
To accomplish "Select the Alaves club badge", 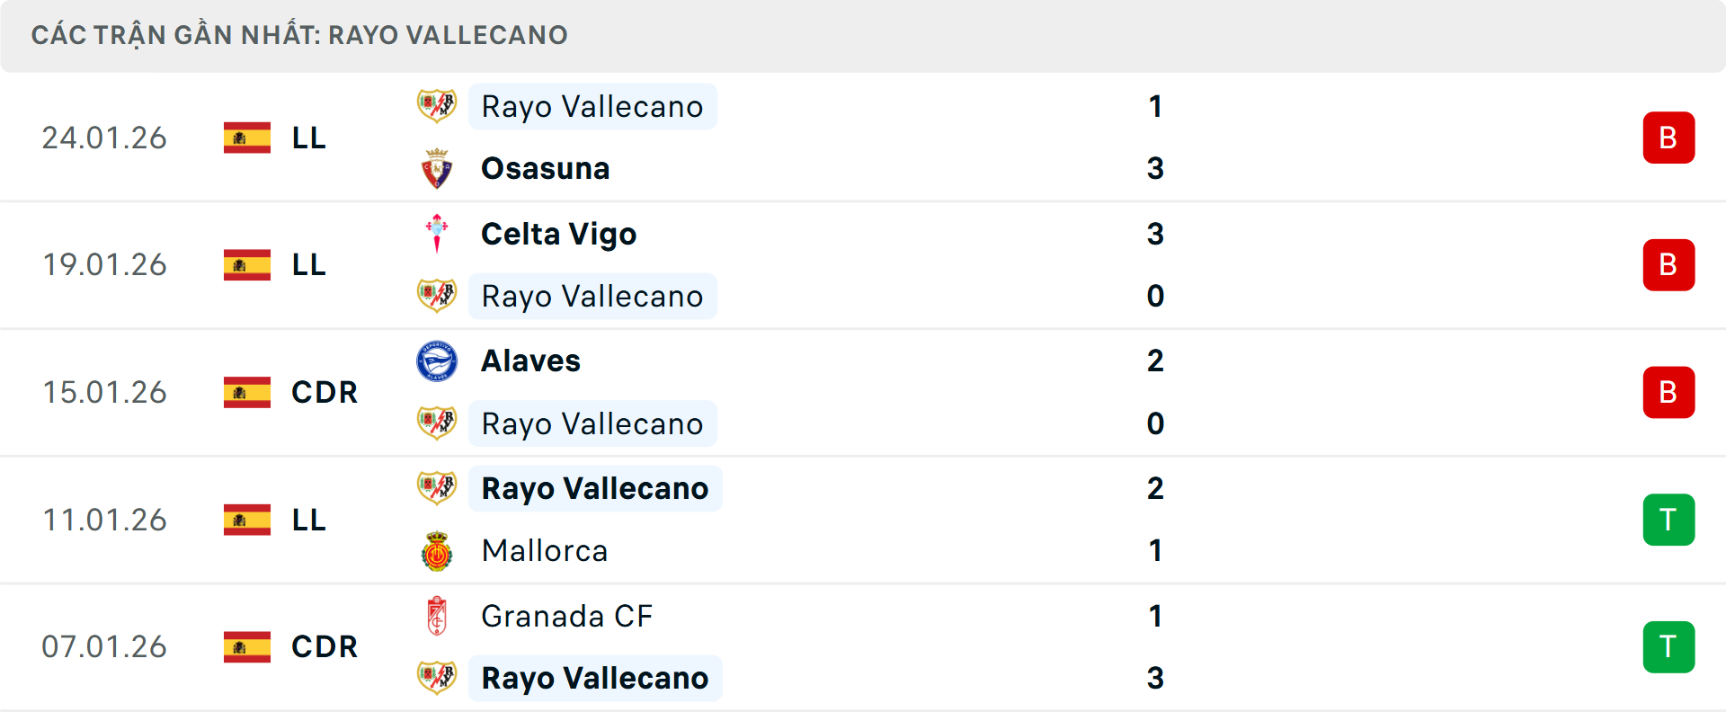I will [x=438, y=360].
